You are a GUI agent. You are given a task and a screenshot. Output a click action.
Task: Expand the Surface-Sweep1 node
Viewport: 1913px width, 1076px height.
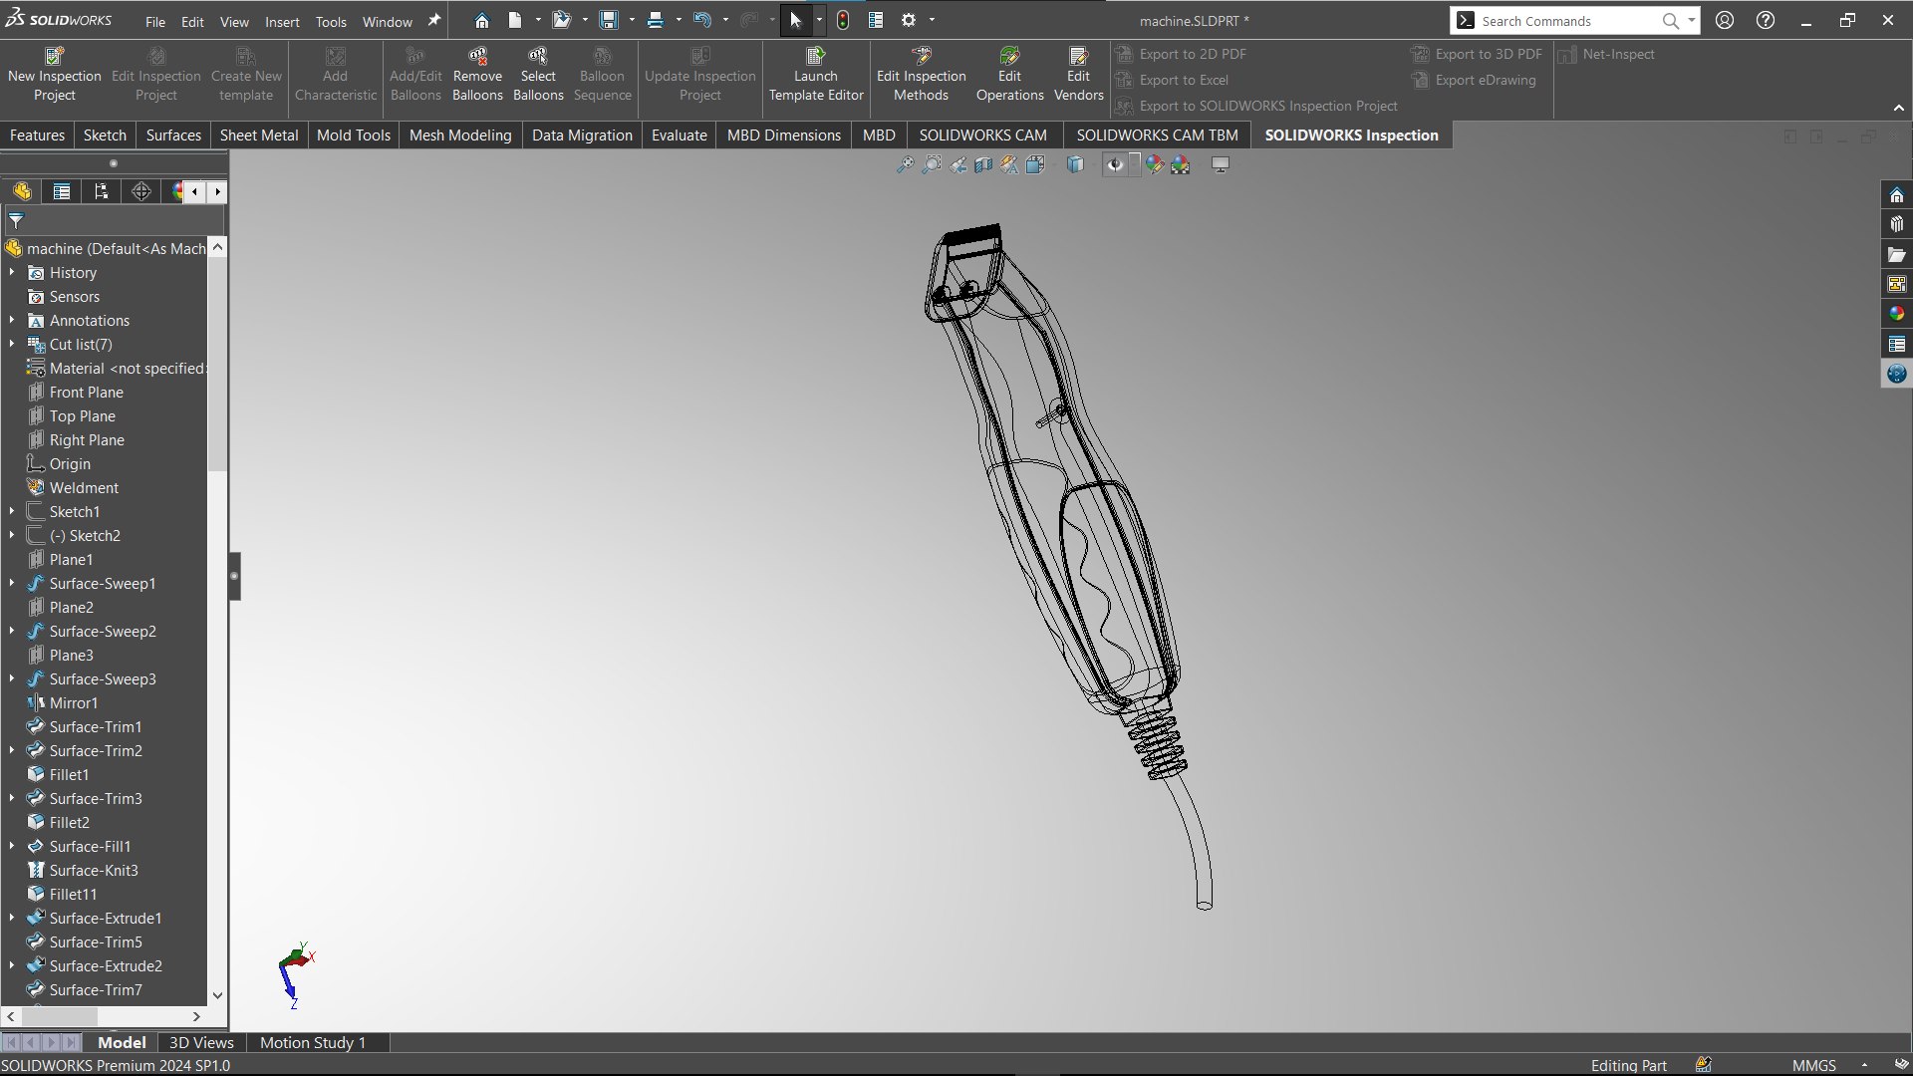pyautogui.click(x=12, y=583)
